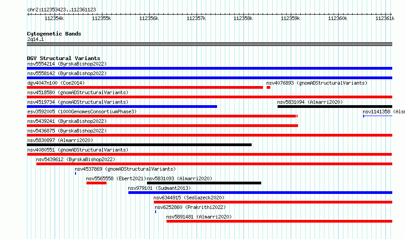Screen dimensions: 405x239
Task: Click the left arrow of the ruler
Action: coord(28,15)
